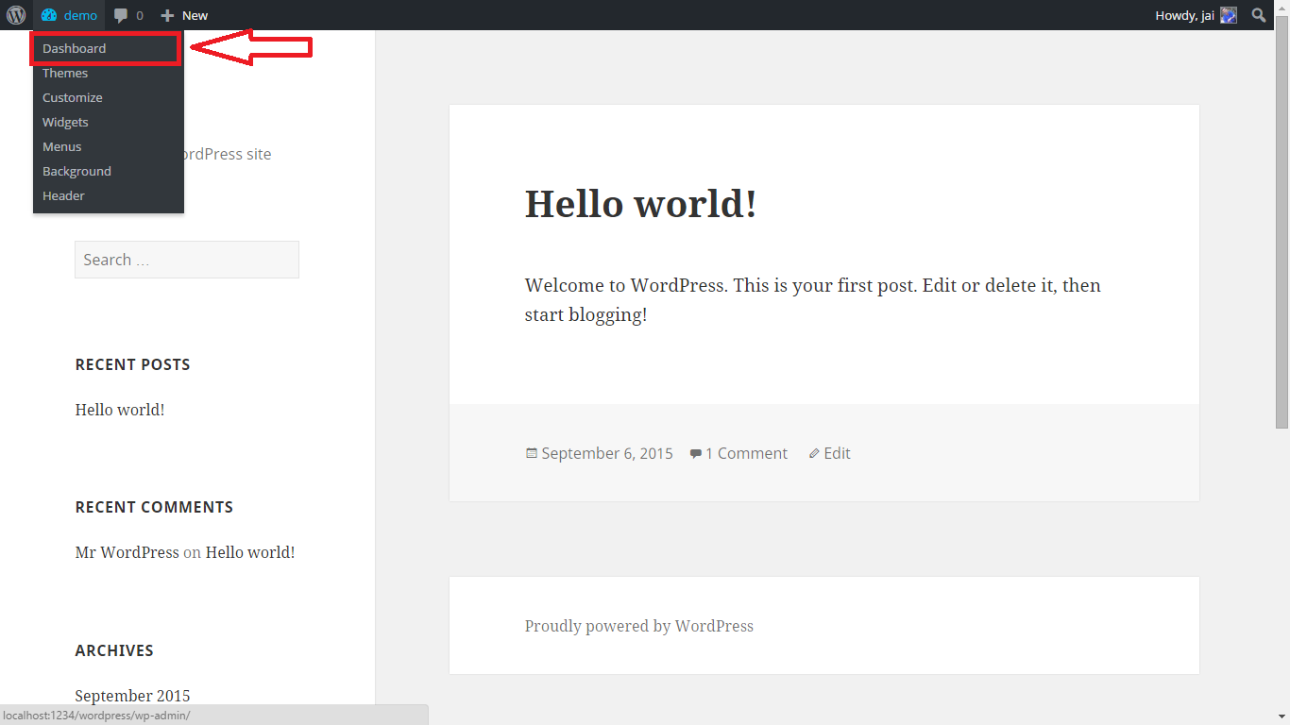The image size is (1290, 725).
Task: Open the comments bubble icon in admin bar
Action: 121,16
